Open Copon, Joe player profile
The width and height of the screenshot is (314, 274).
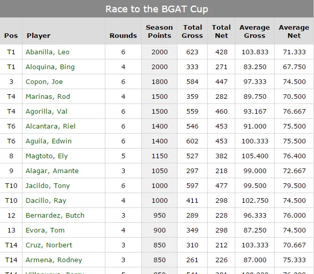44,82
